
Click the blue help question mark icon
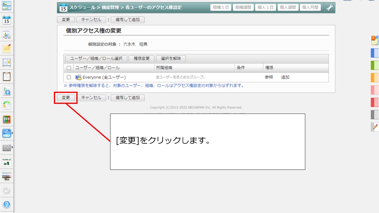[7, 204]
